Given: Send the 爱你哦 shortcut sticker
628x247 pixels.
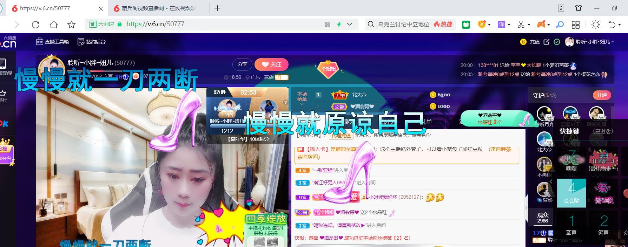Looking at the screenshot, I should click(603, 193).
